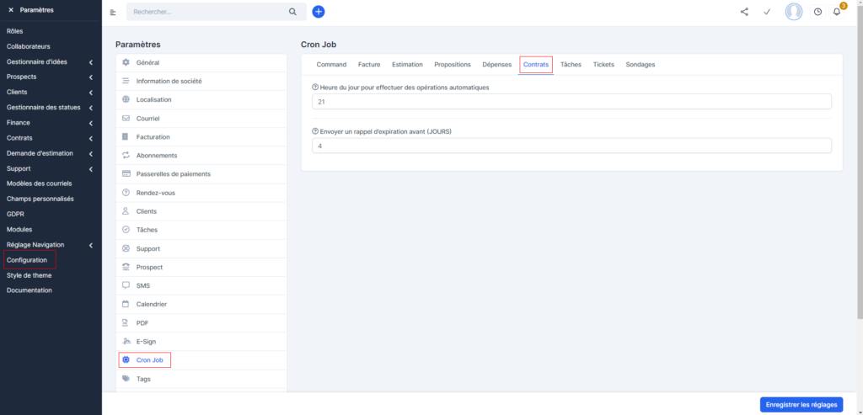Open the timesheet clock icon
This screenshot has height=415, width=863.
click(x=817, y=12)
